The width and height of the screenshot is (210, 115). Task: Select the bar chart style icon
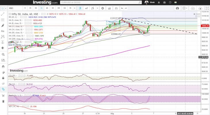[x=93, y=8]
